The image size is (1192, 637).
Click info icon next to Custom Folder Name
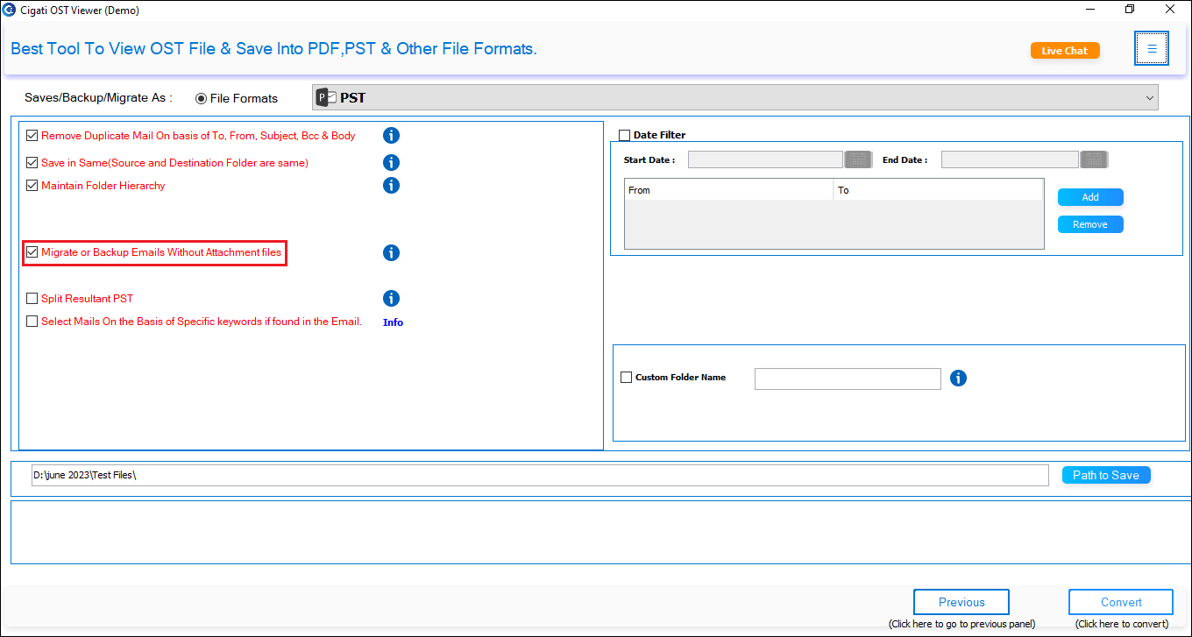(x=959, y=379)
